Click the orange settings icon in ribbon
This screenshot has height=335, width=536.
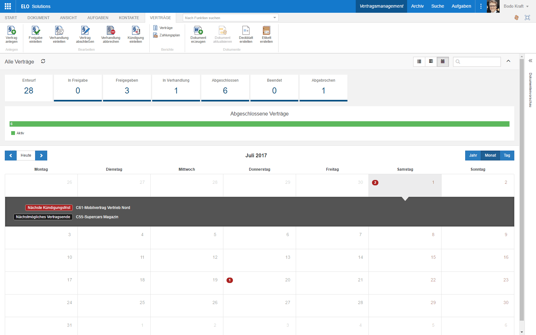517,18
